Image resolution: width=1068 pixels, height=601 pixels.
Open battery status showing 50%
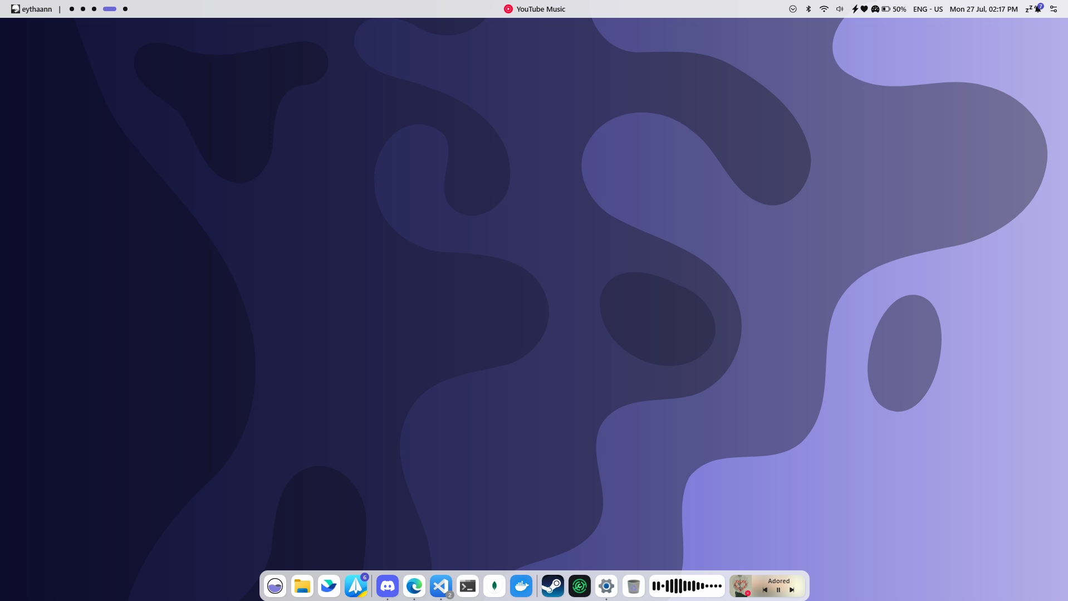[894, 9]
